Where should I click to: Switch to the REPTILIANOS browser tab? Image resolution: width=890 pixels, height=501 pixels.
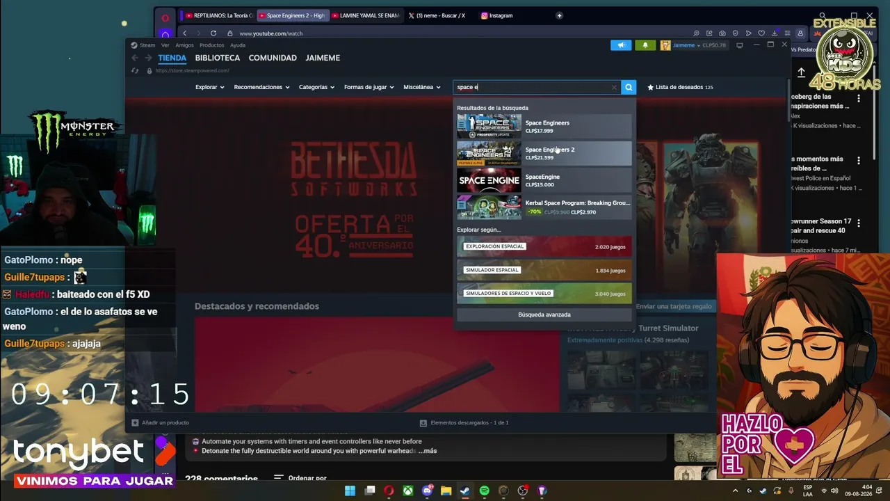click(218, 15)
